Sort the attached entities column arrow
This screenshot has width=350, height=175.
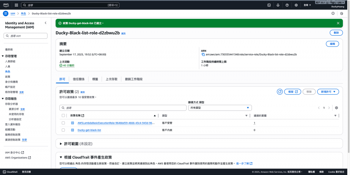click(335, 116)
